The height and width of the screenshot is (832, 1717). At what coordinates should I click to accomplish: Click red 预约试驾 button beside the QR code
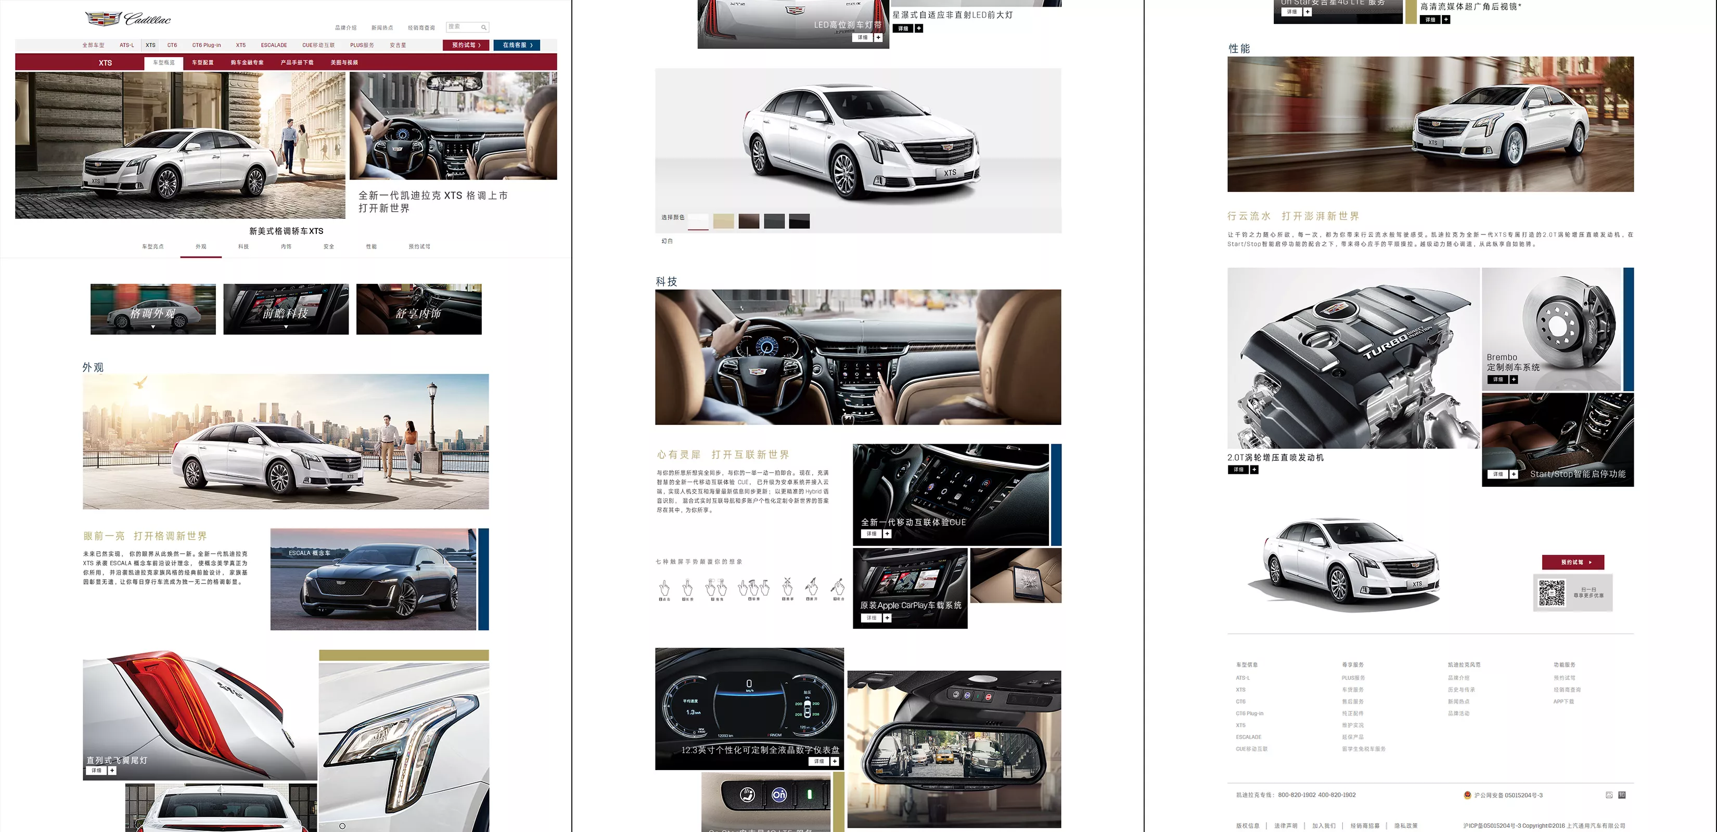pos(1573,562)
